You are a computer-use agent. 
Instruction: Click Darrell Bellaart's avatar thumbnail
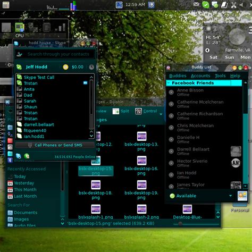coord(236,152)
